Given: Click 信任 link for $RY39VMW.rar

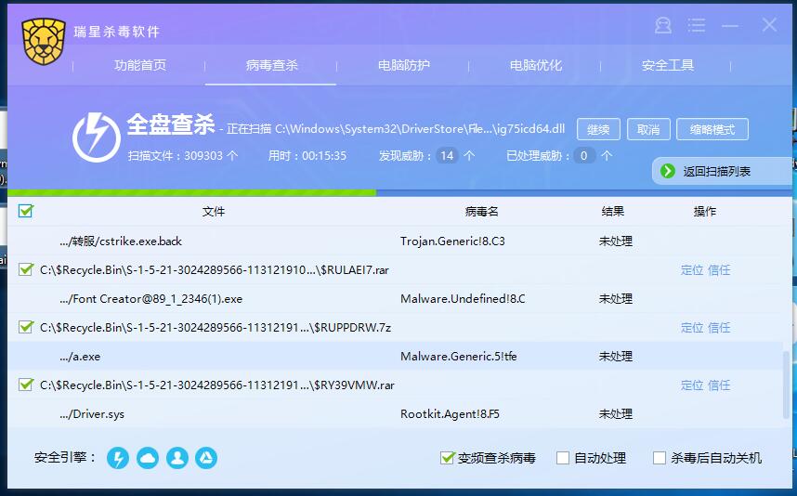Looking at the screenshot, I should 719,385.
